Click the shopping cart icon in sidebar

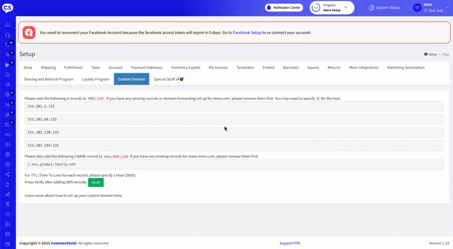click(x=7, y=214)
